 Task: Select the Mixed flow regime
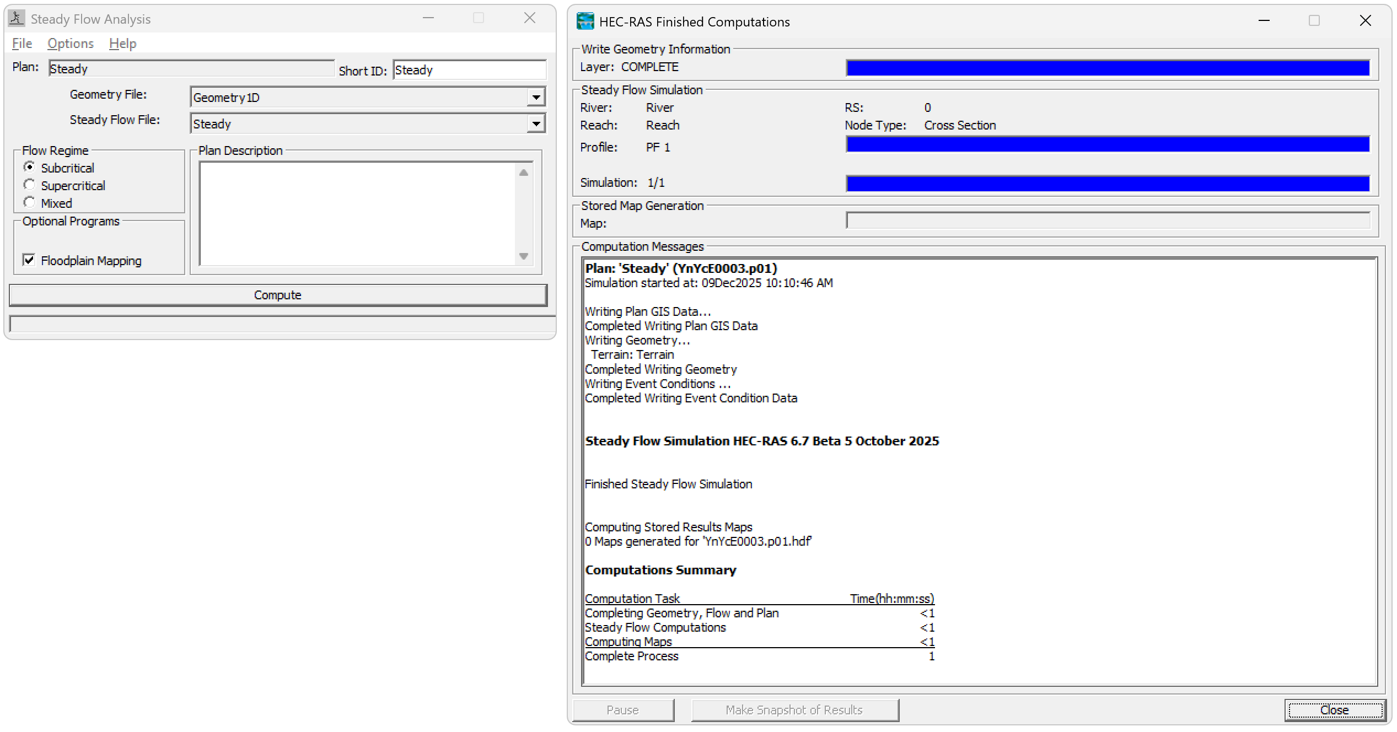[29, 202]
